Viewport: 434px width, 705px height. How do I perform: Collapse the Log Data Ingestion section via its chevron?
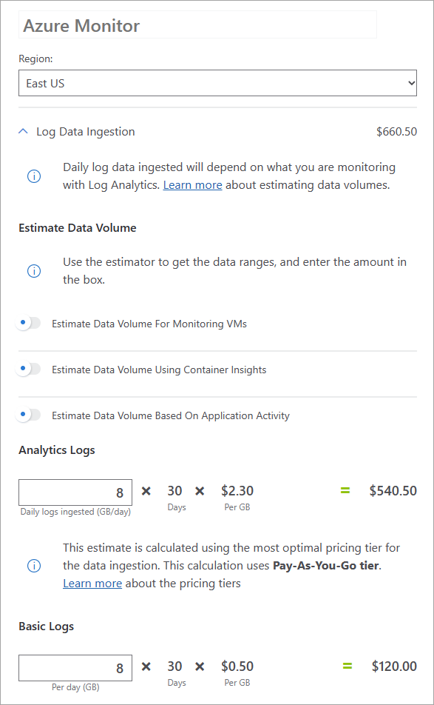click(x=22, y=131)
